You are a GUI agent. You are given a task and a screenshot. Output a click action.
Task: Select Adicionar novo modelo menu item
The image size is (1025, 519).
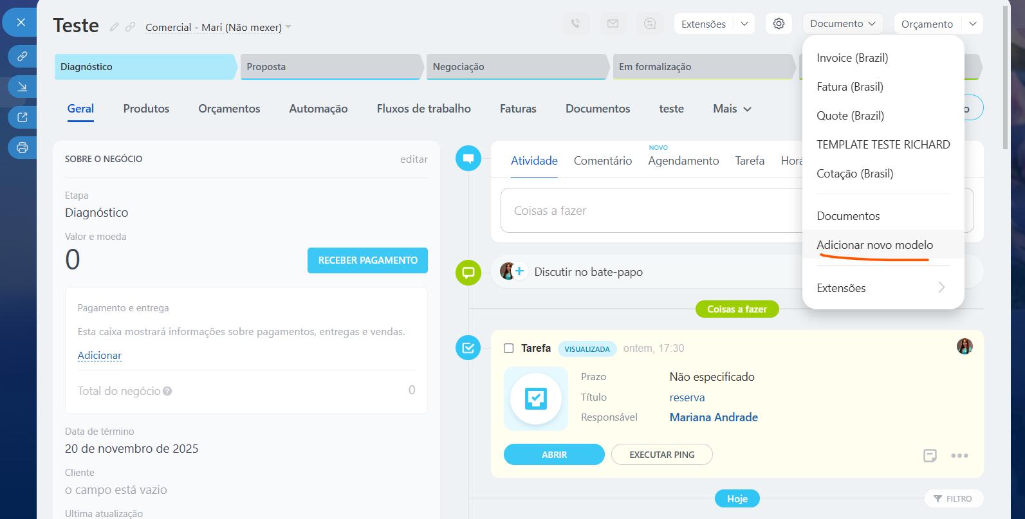874,245
